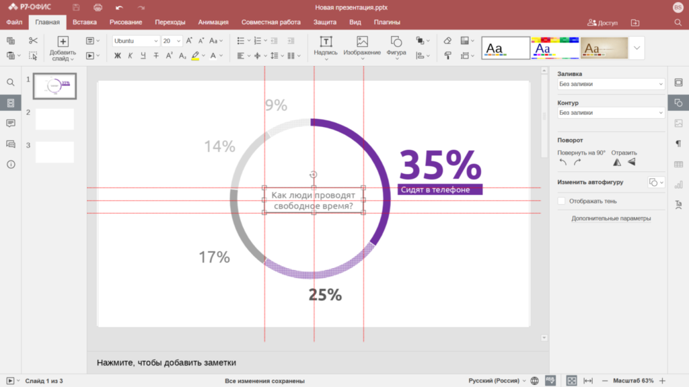The width and height of the screenshot is (689, 387).
Task: Click the Print icon in title bar
Action: point(98,7)
